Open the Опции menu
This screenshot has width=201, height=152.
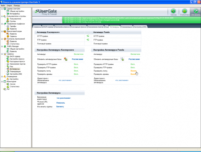(x=9, y=6)
